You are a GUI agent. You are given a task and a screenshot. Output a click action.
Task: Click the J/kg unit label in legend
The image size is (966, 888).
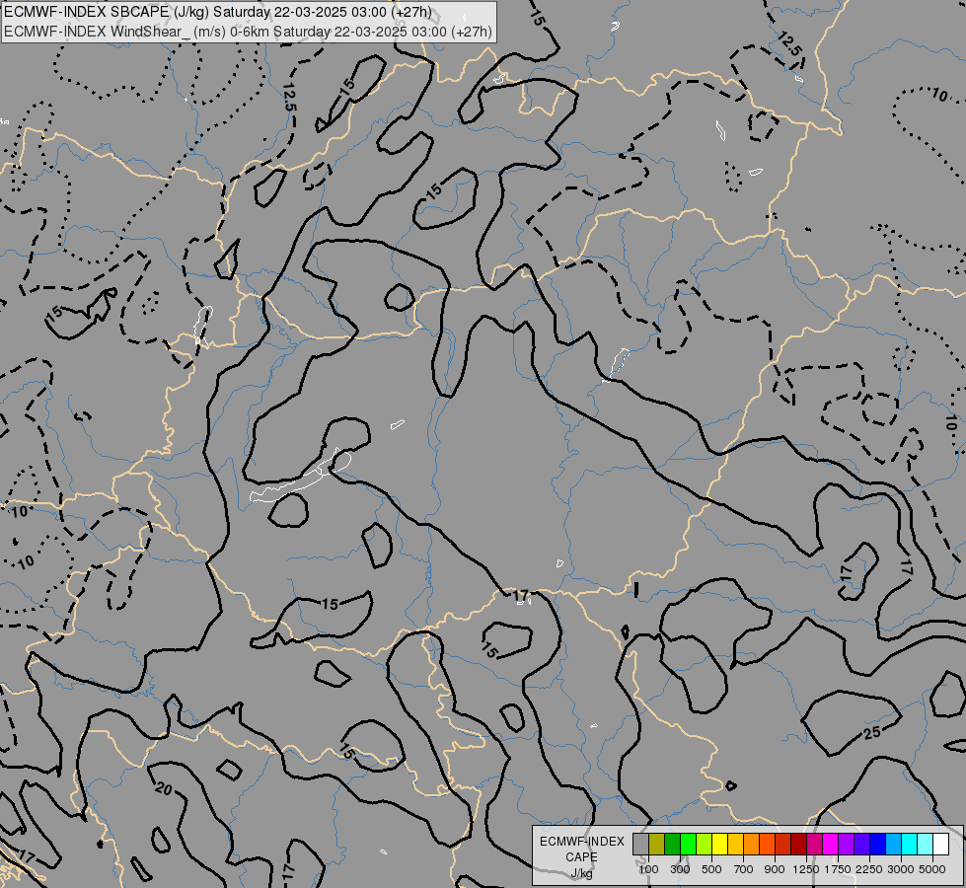581,874
